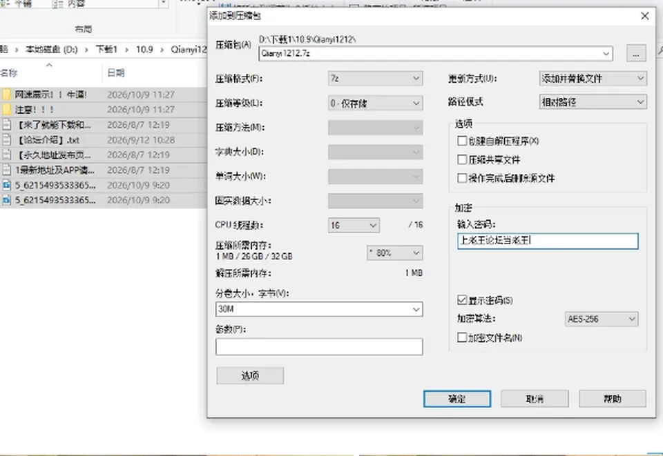Click 确定 to start compression

pos(457,399)
